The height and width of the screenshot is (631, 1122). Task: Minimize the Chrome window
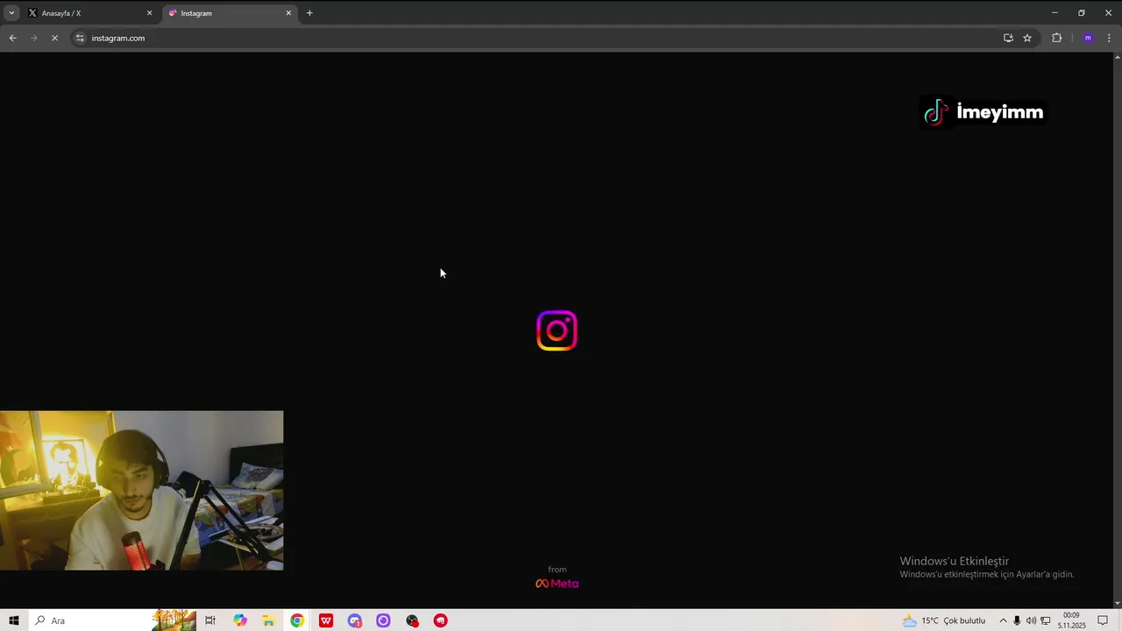[x=1055, y=13]
